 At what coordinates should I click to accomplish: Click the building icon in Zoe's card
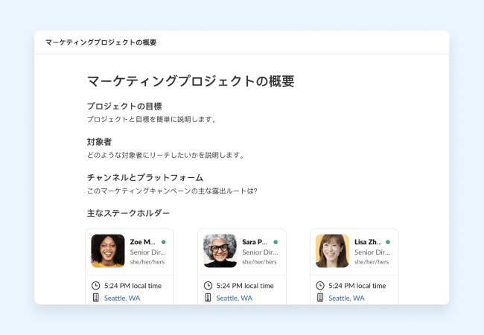[95, 298]
